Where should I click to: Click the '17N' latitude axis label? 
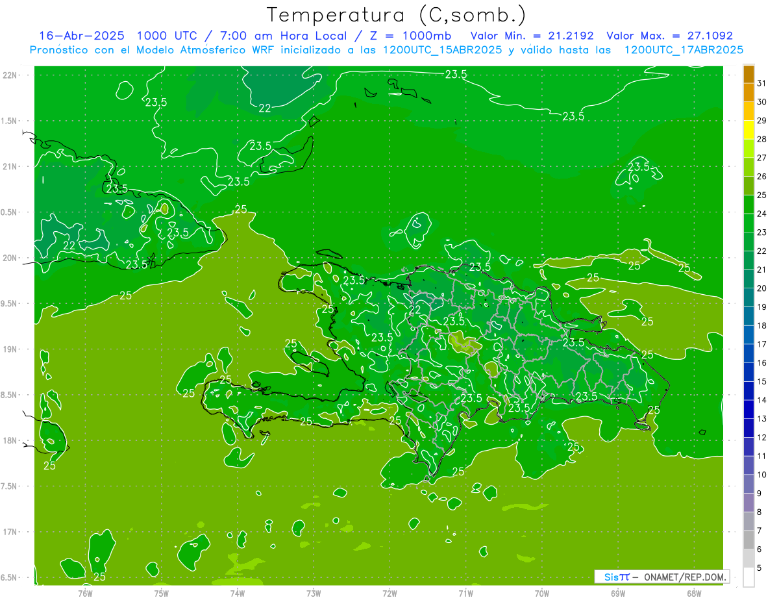[10, 532]
